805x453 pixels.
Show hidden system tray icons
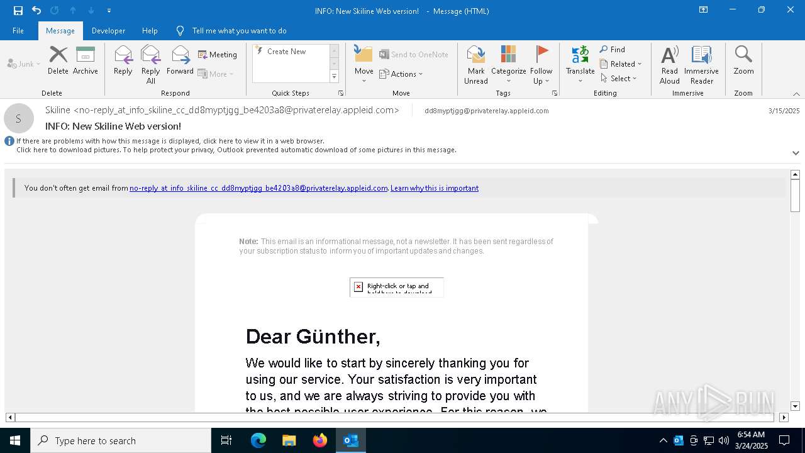click(663, 440)
